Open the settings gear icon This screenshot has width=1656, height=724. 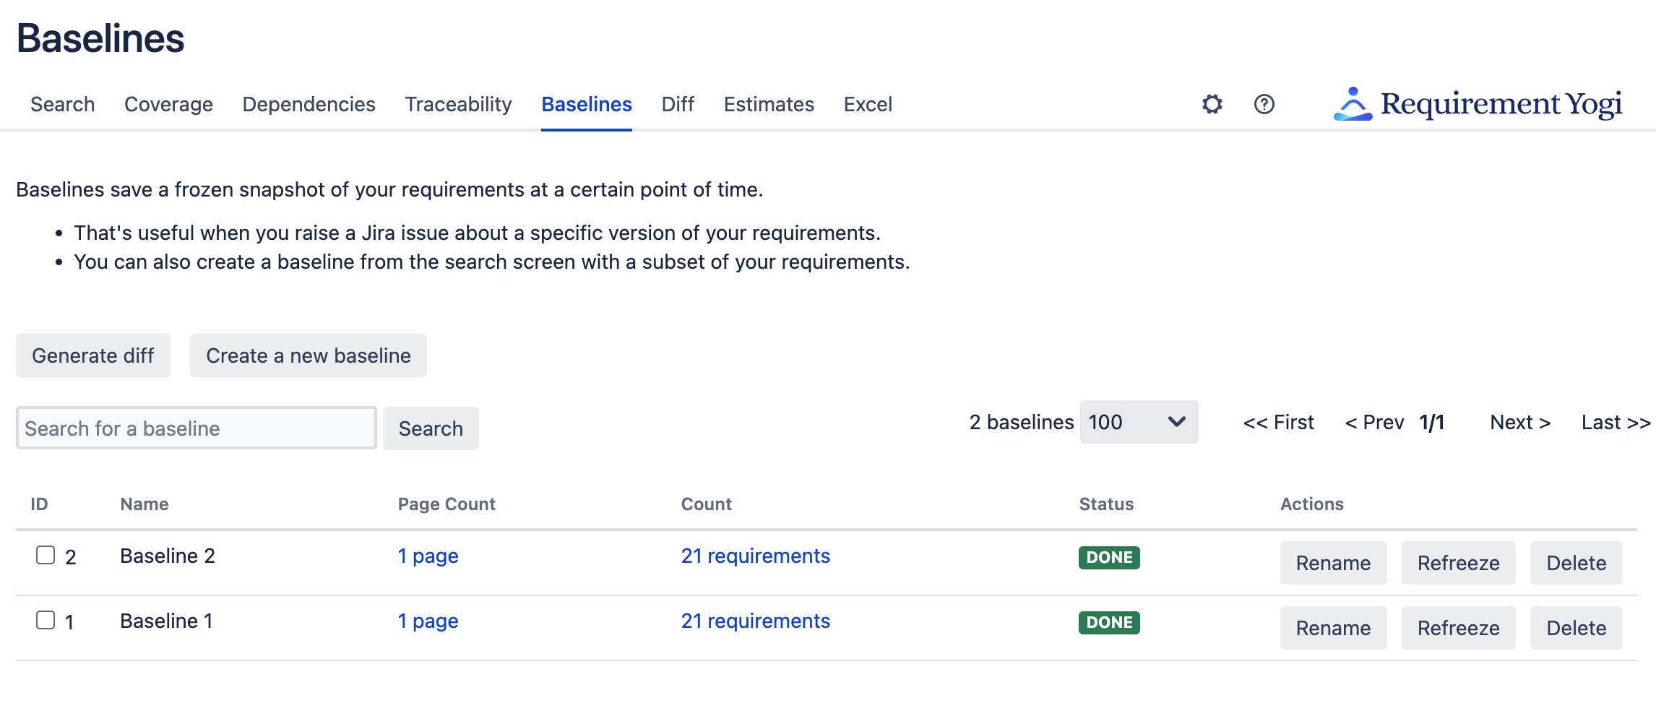click(1212, 104)
